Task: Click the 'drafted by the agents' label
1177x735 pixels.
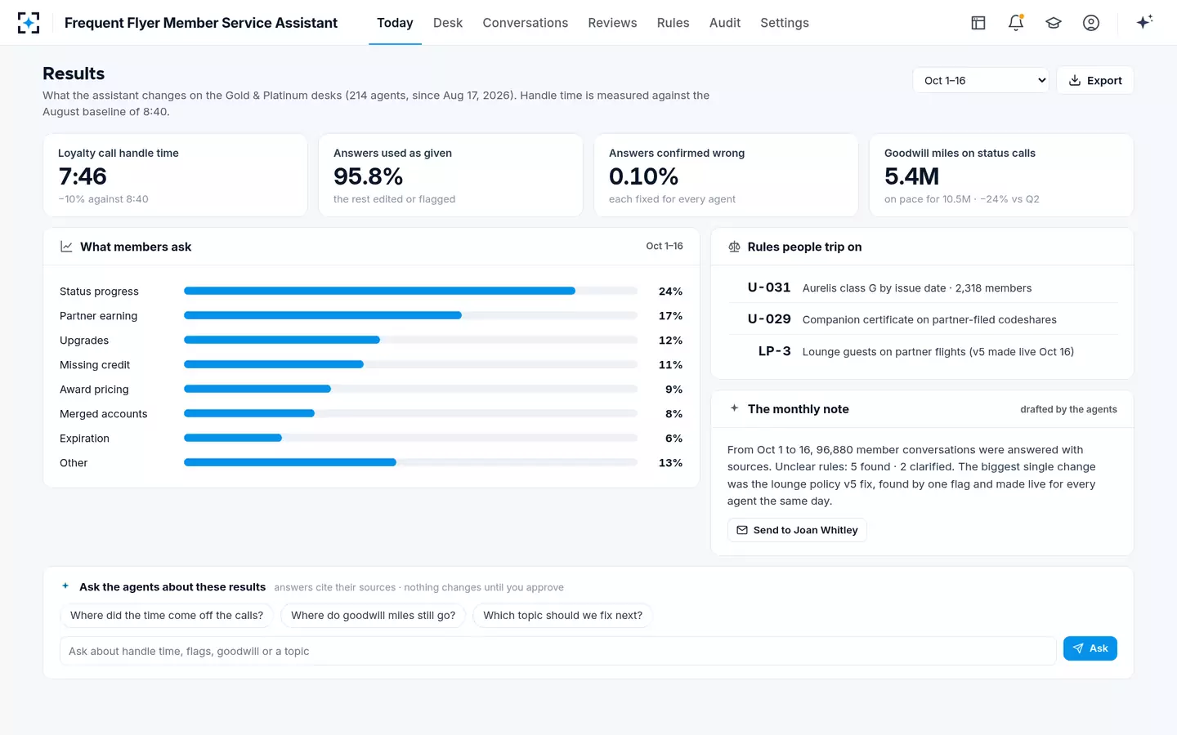Action: [1068, 409]
